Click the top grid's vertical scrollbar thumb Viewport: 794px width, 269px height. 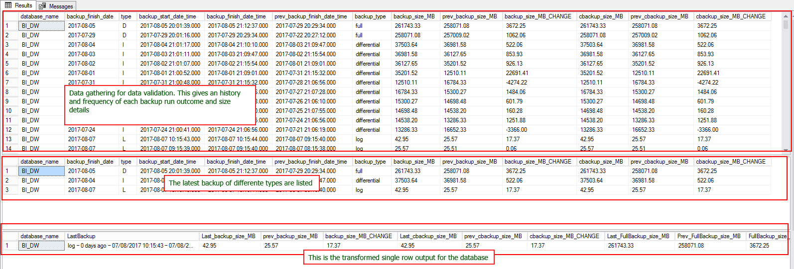pyautogui.click(x=786, y=25)
